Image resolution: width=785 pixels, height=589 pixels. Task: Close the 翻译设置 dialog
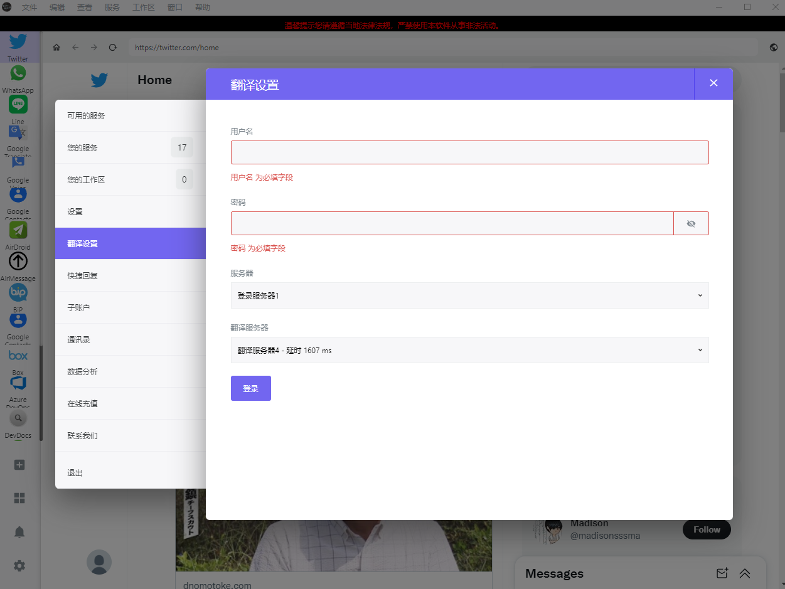pos(713,83)
